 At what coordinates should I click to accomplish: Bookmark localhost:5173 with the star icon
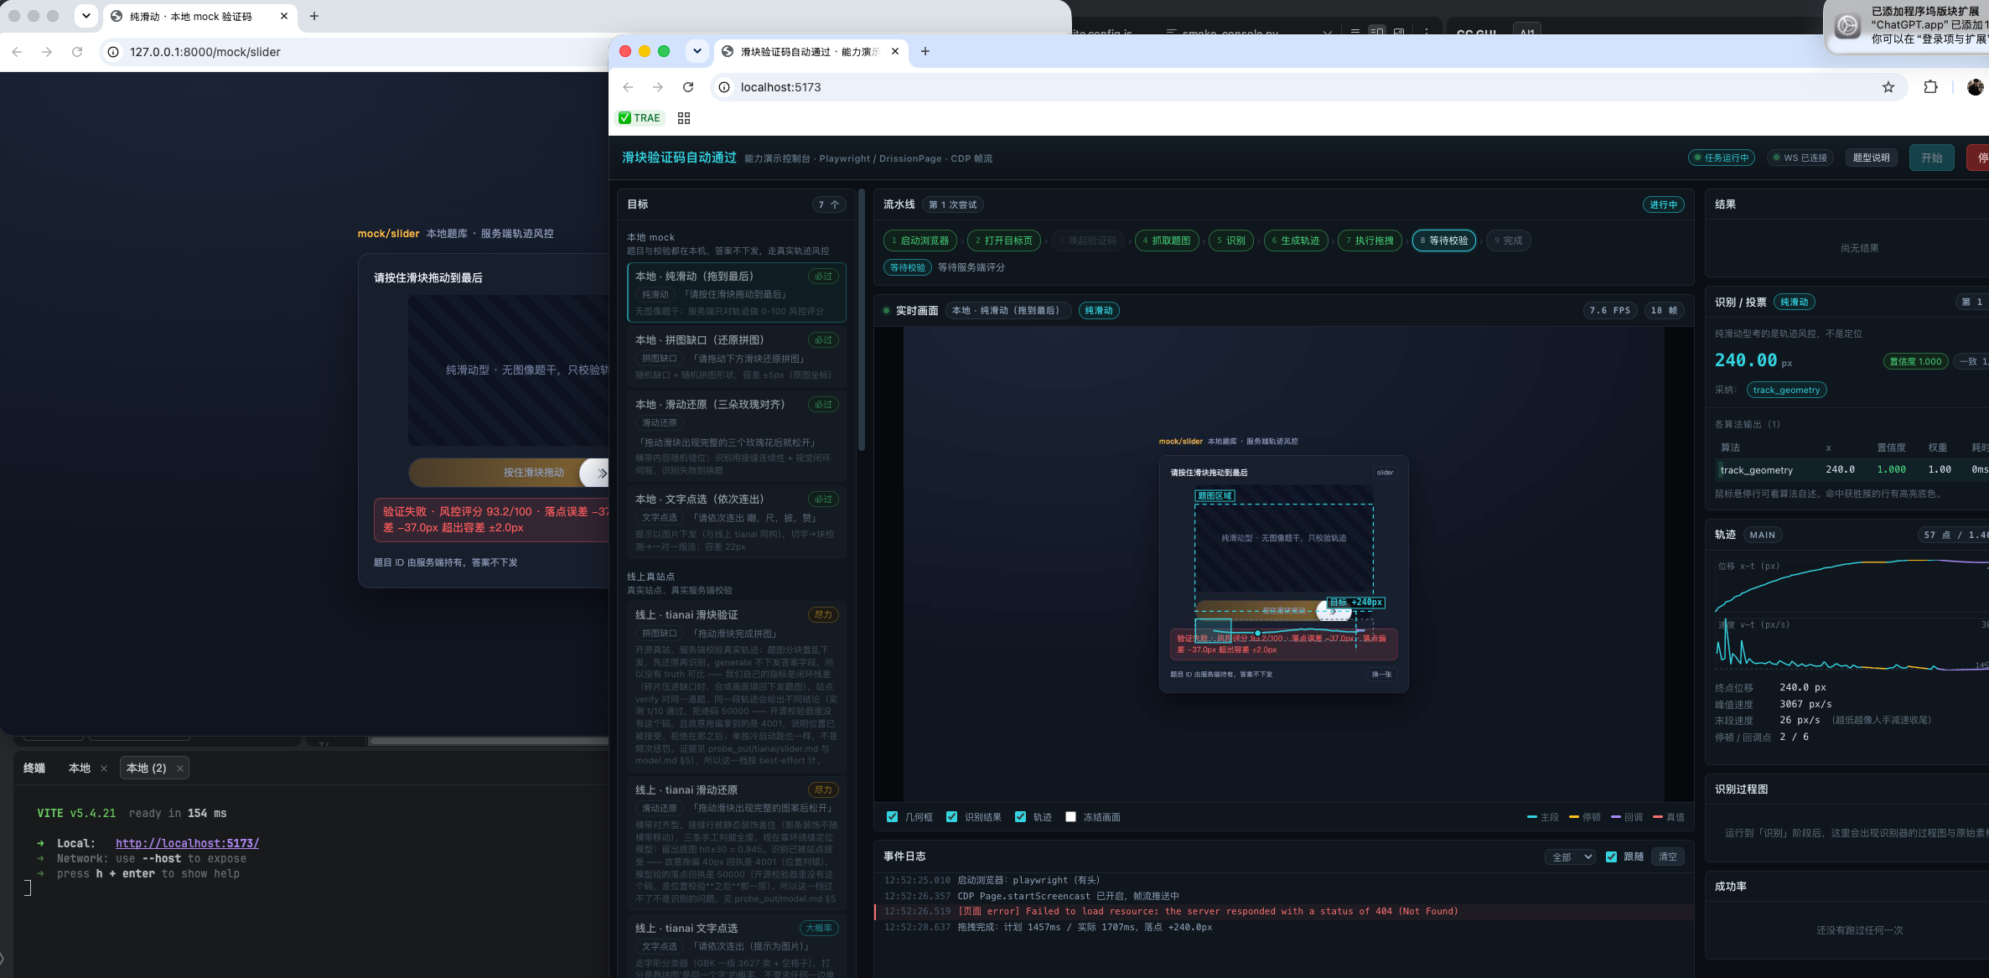click(x=1888, y=87)
